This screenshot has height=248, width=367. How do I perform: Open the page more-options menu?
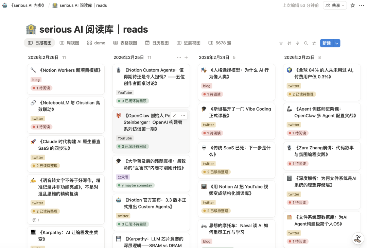tap(361, 5)
